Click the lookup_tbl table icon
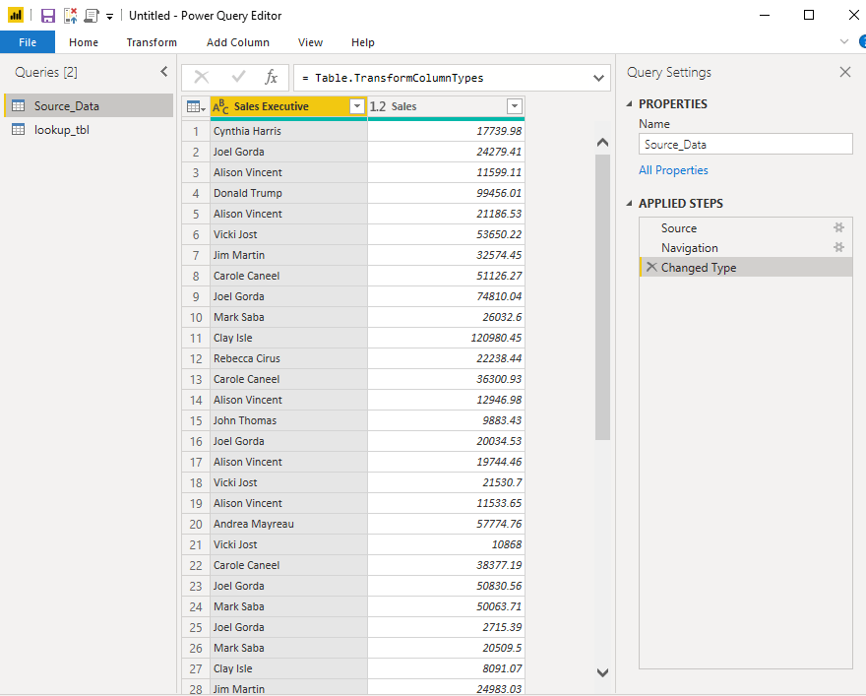866x696 pixels. (19, 130)
